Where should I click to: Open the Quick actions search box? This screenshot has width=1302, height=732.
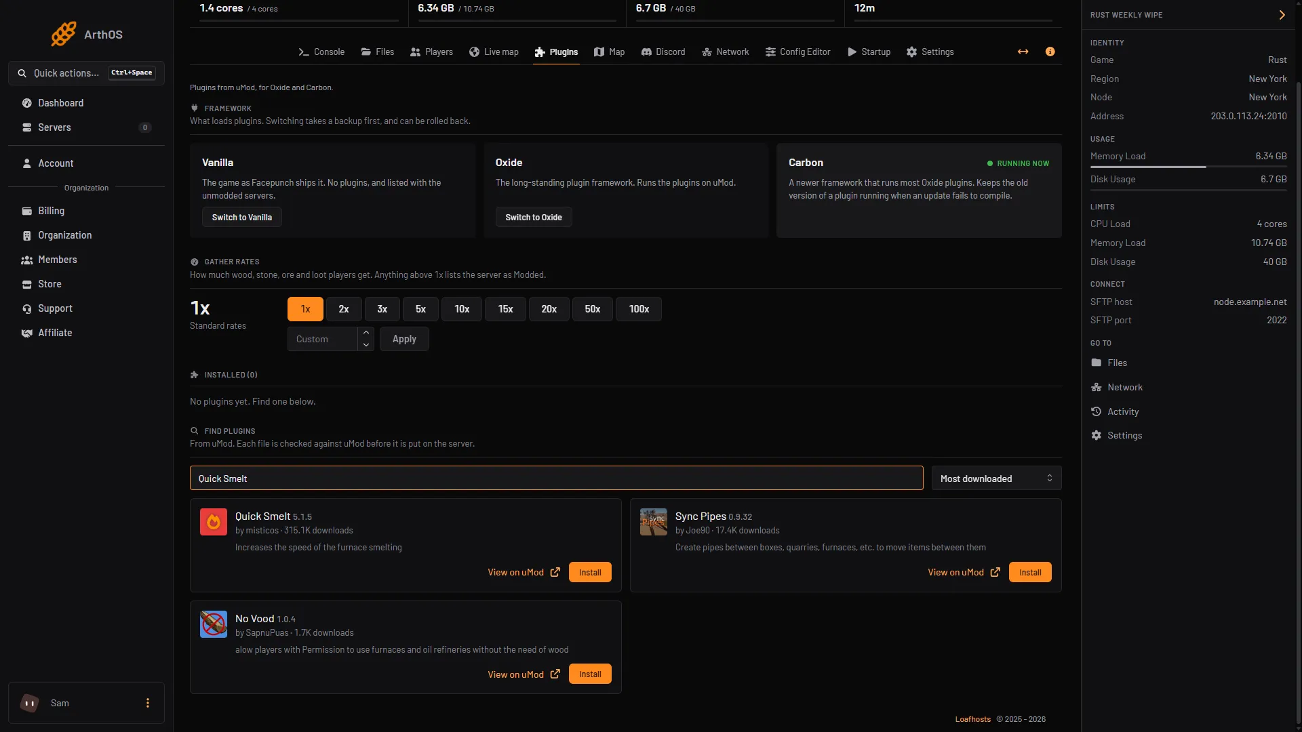[86, 73]
